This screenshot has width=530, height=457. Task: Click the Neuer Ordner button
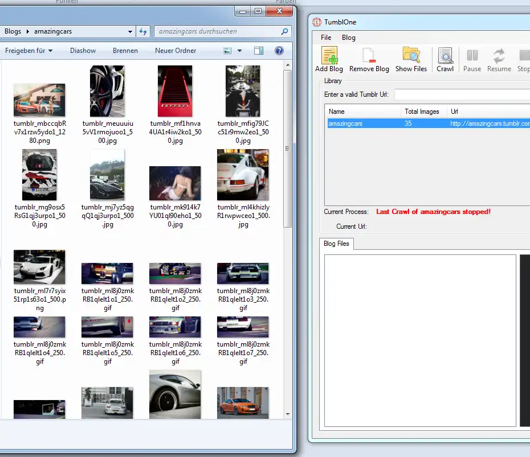pyautogui.click(x=176, y=51)
